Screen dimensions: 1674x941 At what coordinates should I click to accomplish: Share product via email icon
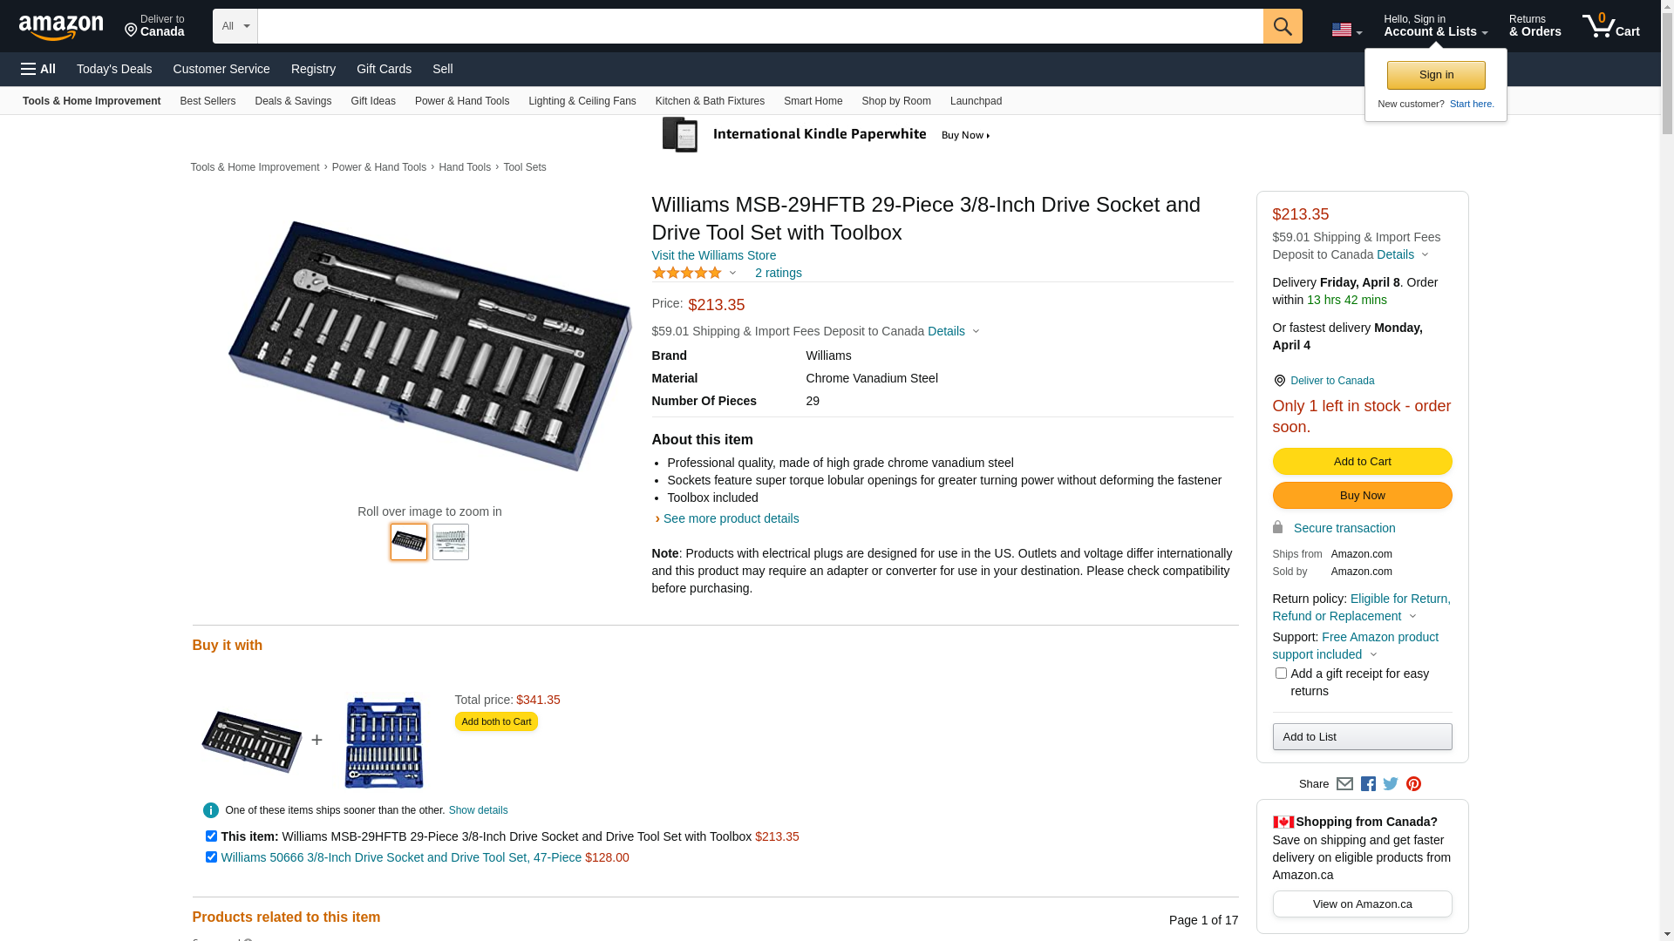pyautogui.click(x=1344, y=784)
